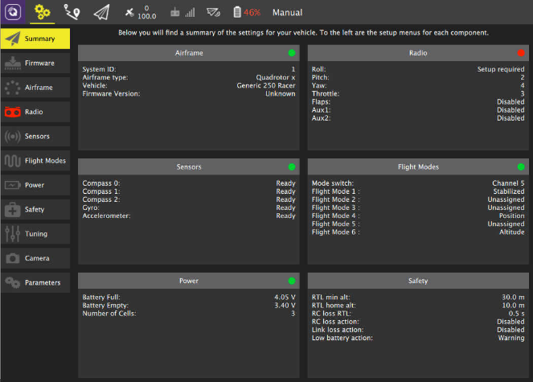Viewport: 533px width, 382px height.
Task: Open the Plan view waypoint icon
Action: click(72, 13)
